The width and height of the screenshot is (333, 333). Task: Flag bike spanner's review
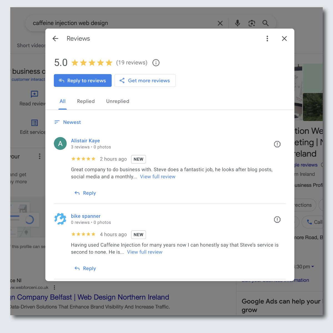tap(277, 220)
